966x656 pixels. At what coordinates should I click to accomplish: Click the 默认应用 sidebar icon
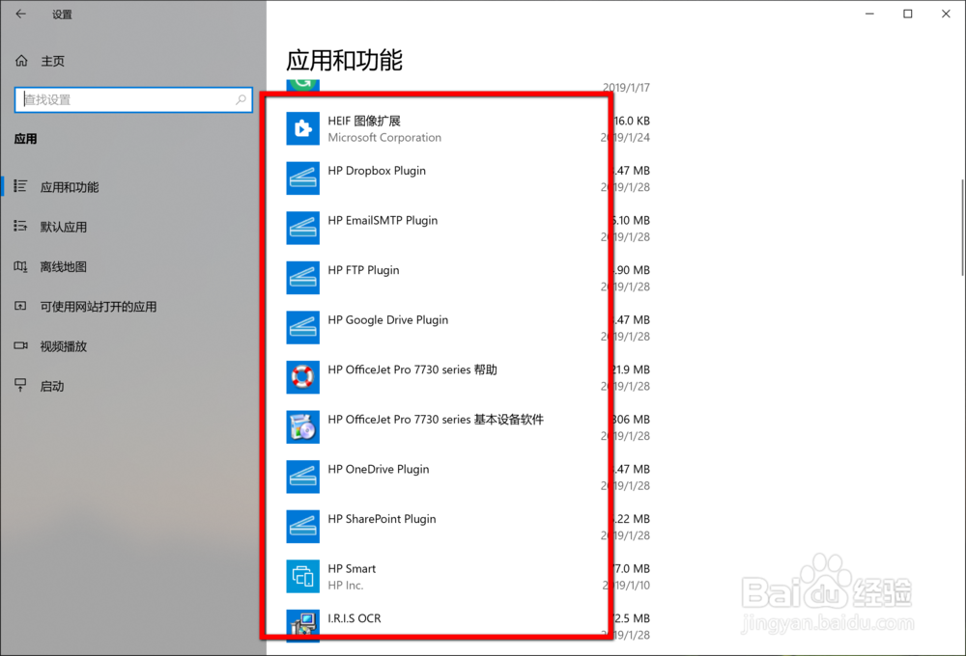(x=20, y=226)
